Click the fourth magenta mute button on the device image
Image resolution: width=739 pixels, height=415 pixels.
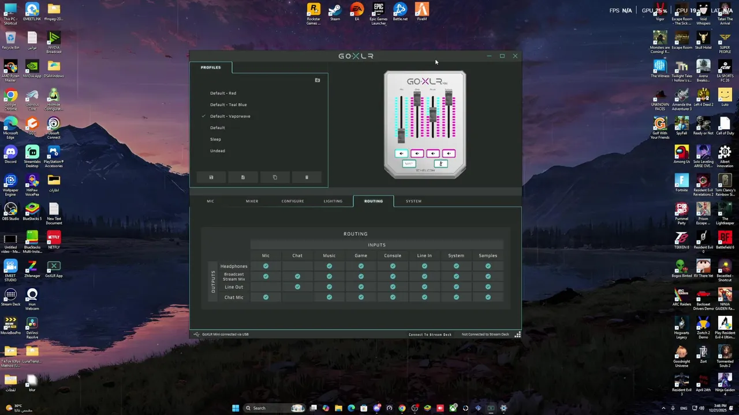click(x=449, y=153)
